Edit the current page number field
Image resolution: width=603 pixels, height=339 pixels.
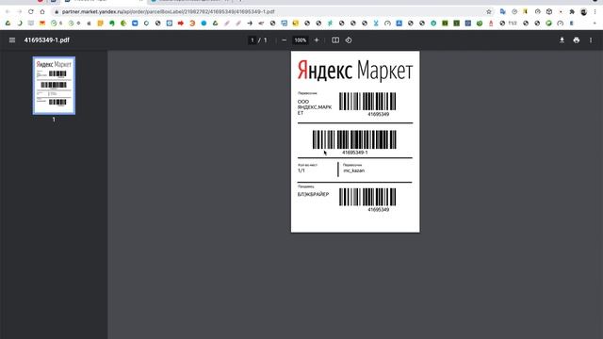tap(253, 40)
